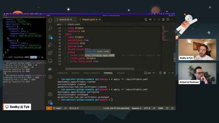Open launch dropdown next to terminal plus
Screen dimensions: 219x123
156,73
